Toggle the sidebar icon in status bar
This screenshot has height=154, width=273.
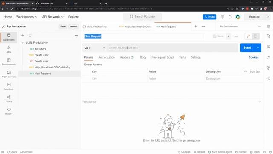click(x=3, y=152)
